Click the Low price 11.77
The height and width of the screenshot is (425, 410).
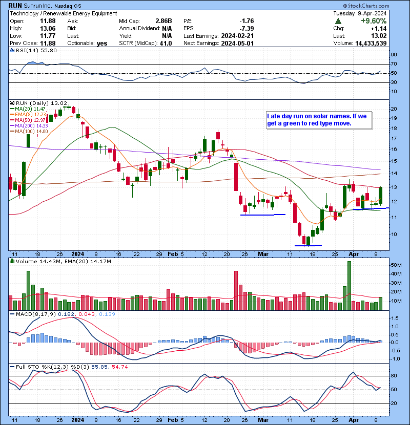coord(48,36)
